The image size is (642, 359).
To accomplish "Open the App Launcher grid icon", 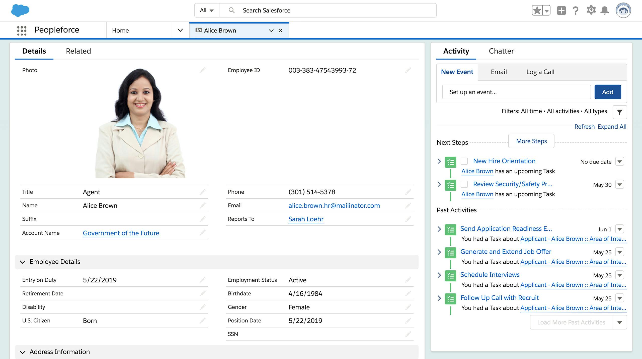I will pyautogui.click(x=22, y=31).
